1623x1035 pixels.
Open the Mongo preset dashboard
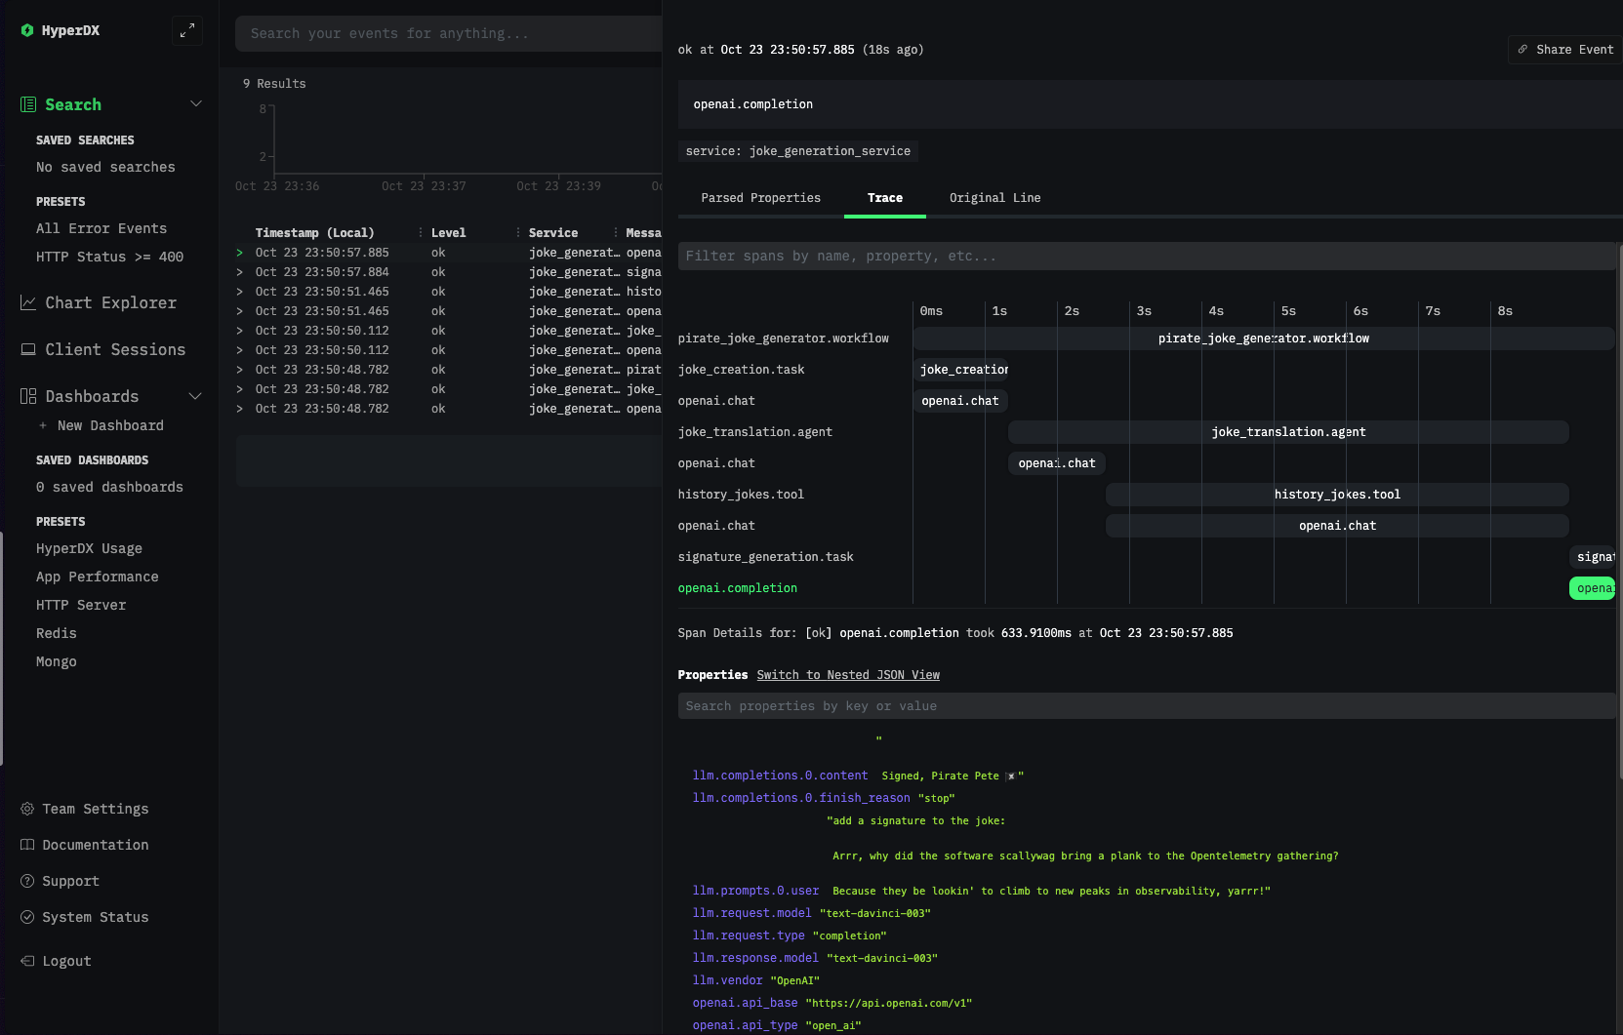point(57,661)
